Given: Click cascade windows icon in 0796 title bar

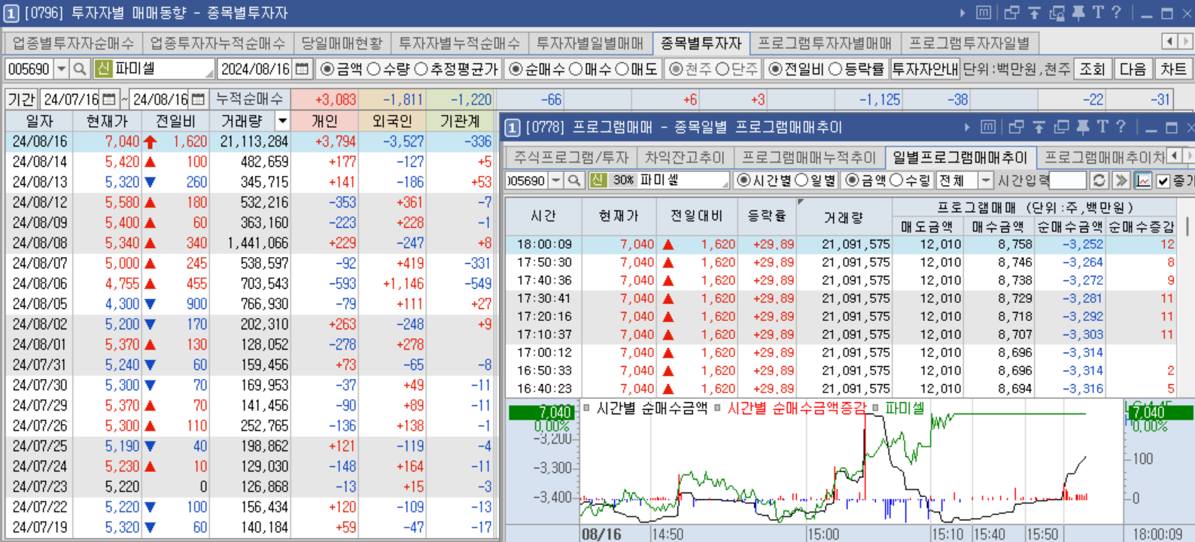Looking at the screenshot, I should tap(1011, 13).
